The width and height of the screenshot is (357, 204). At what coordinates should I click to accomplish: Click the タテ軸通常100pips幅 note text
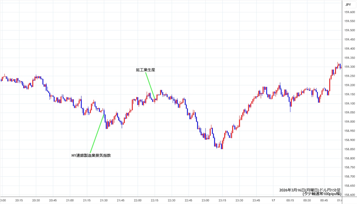pos(321,194)
